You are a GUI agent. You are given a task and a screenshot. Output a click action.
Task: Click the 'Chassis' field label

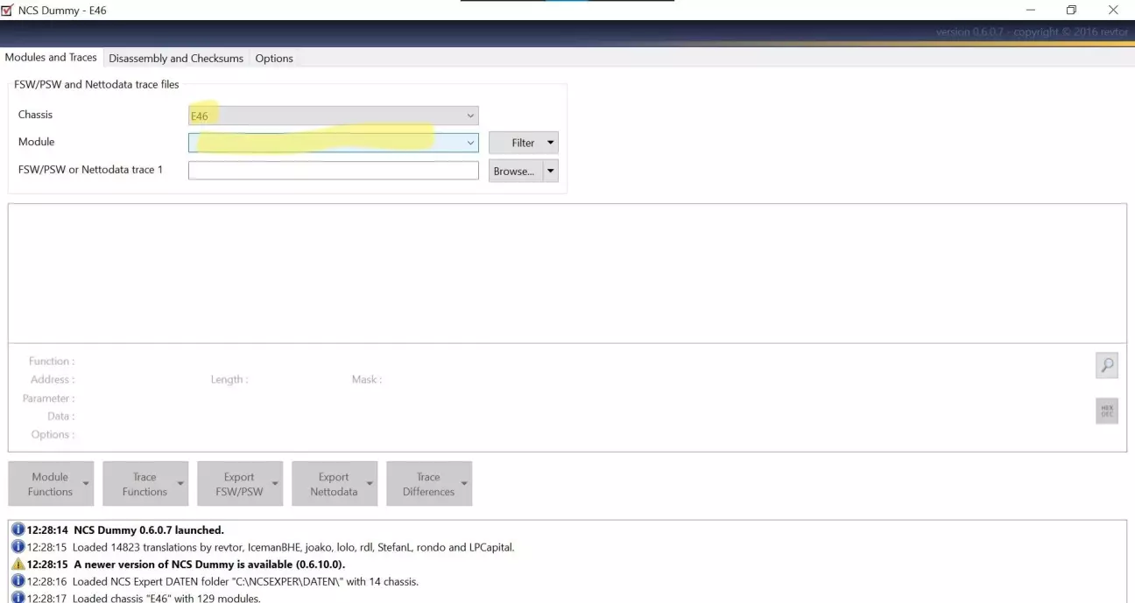[36, 115]
